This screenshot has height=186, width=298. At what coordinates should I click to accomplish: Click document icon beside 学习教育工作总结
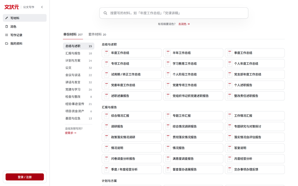point(168,64)
